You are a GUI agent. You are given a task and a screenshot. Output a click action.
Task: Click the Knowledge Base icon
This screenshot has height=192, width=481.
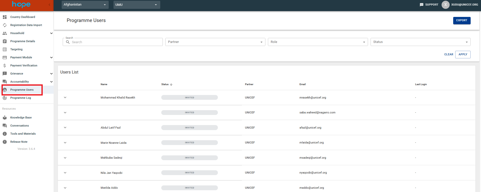[5, 117]
